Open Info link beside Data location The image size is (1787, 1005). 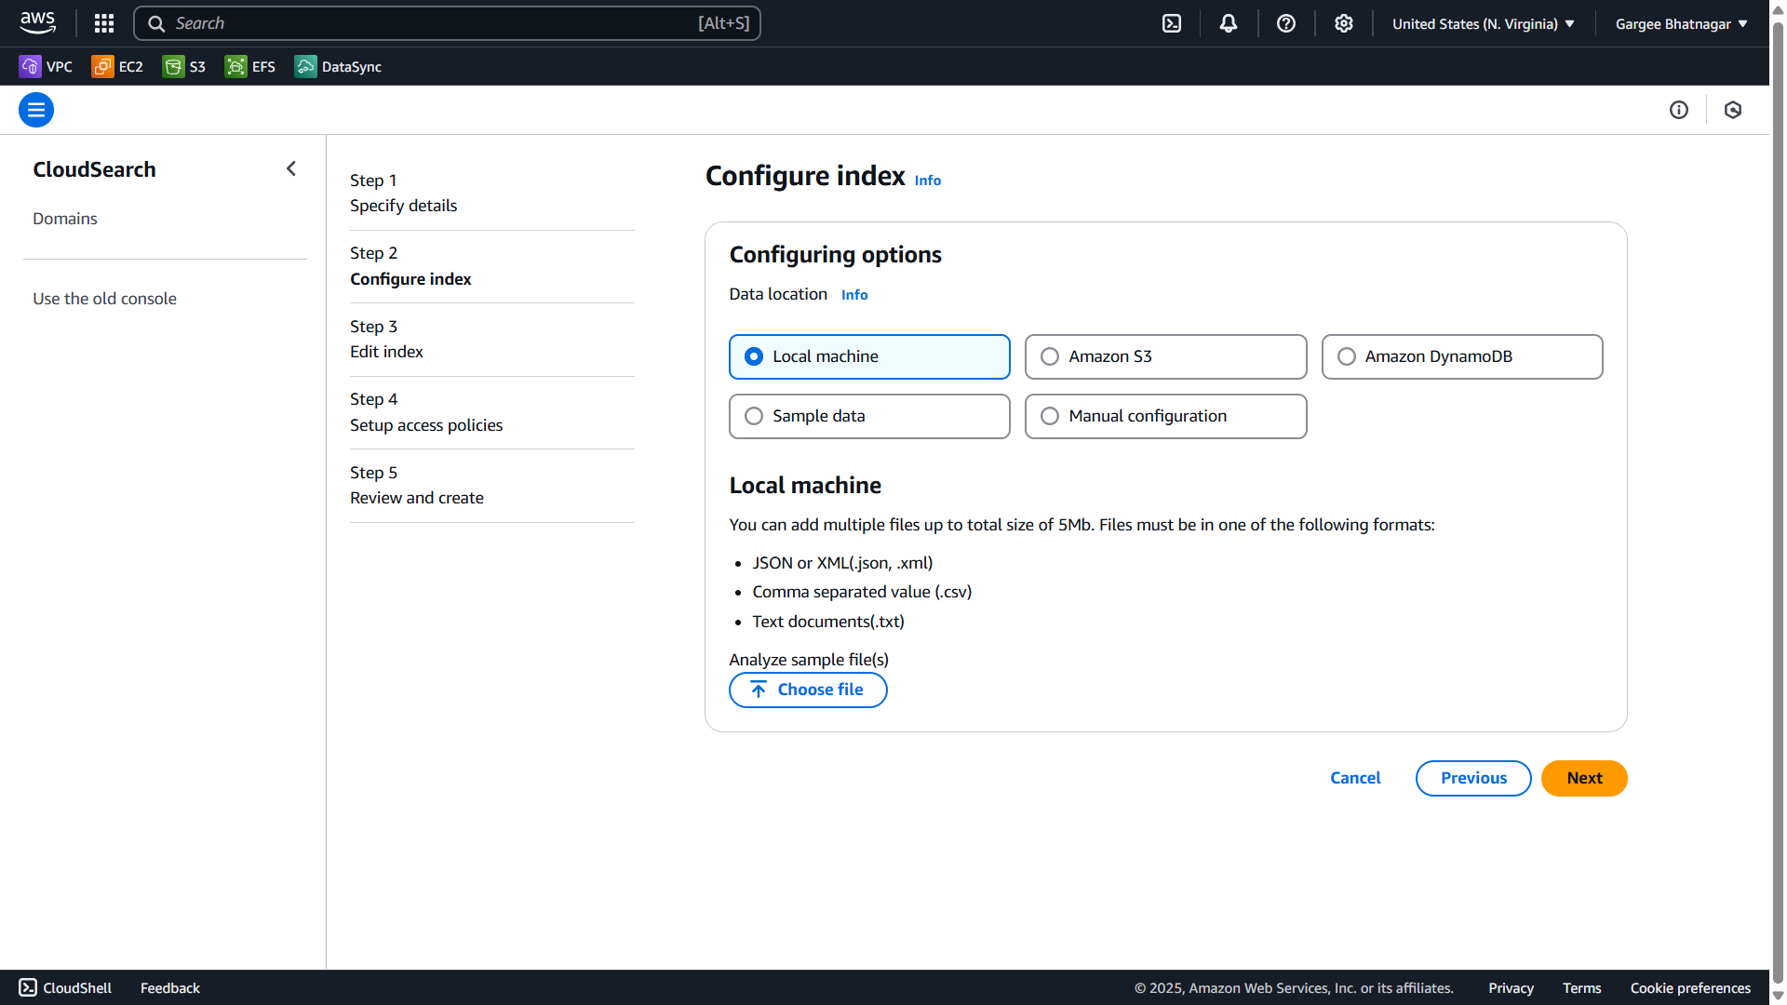(x=854, y=295)
